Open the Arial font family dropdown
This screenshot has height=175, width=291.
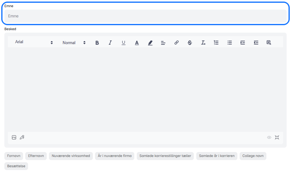[34, 42]
